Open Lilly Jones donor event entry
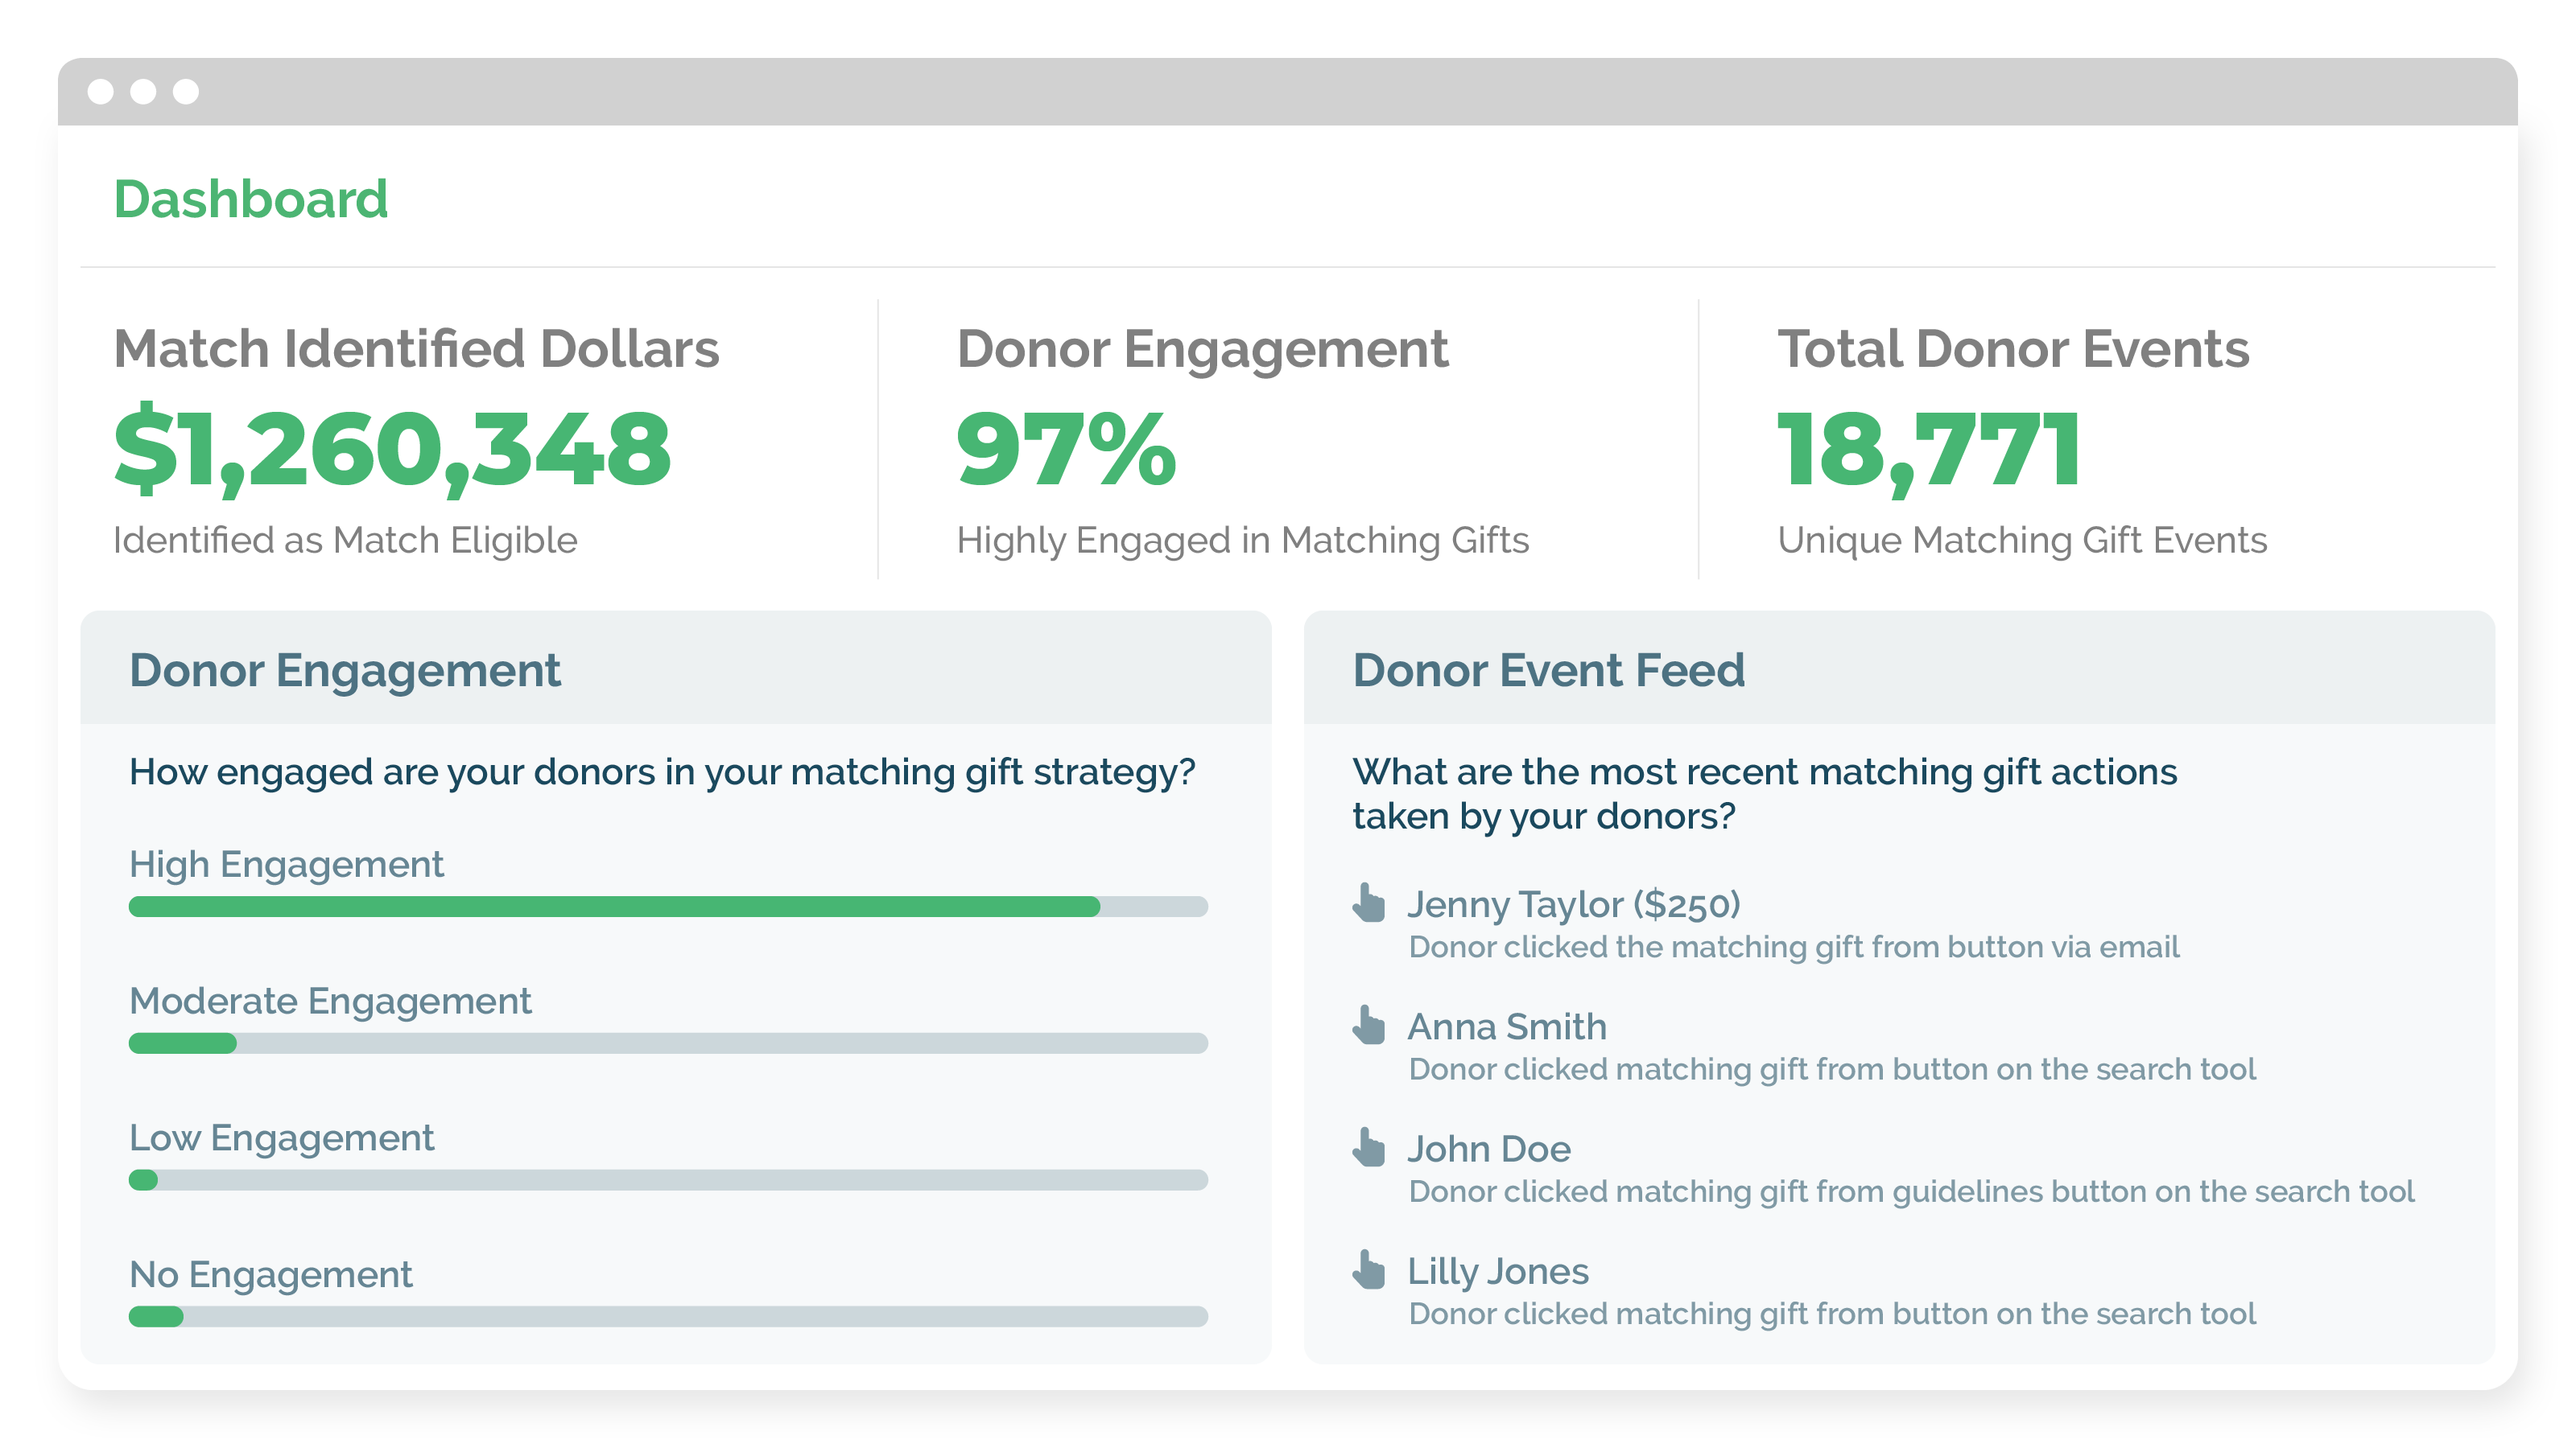 (1498, 1272)
